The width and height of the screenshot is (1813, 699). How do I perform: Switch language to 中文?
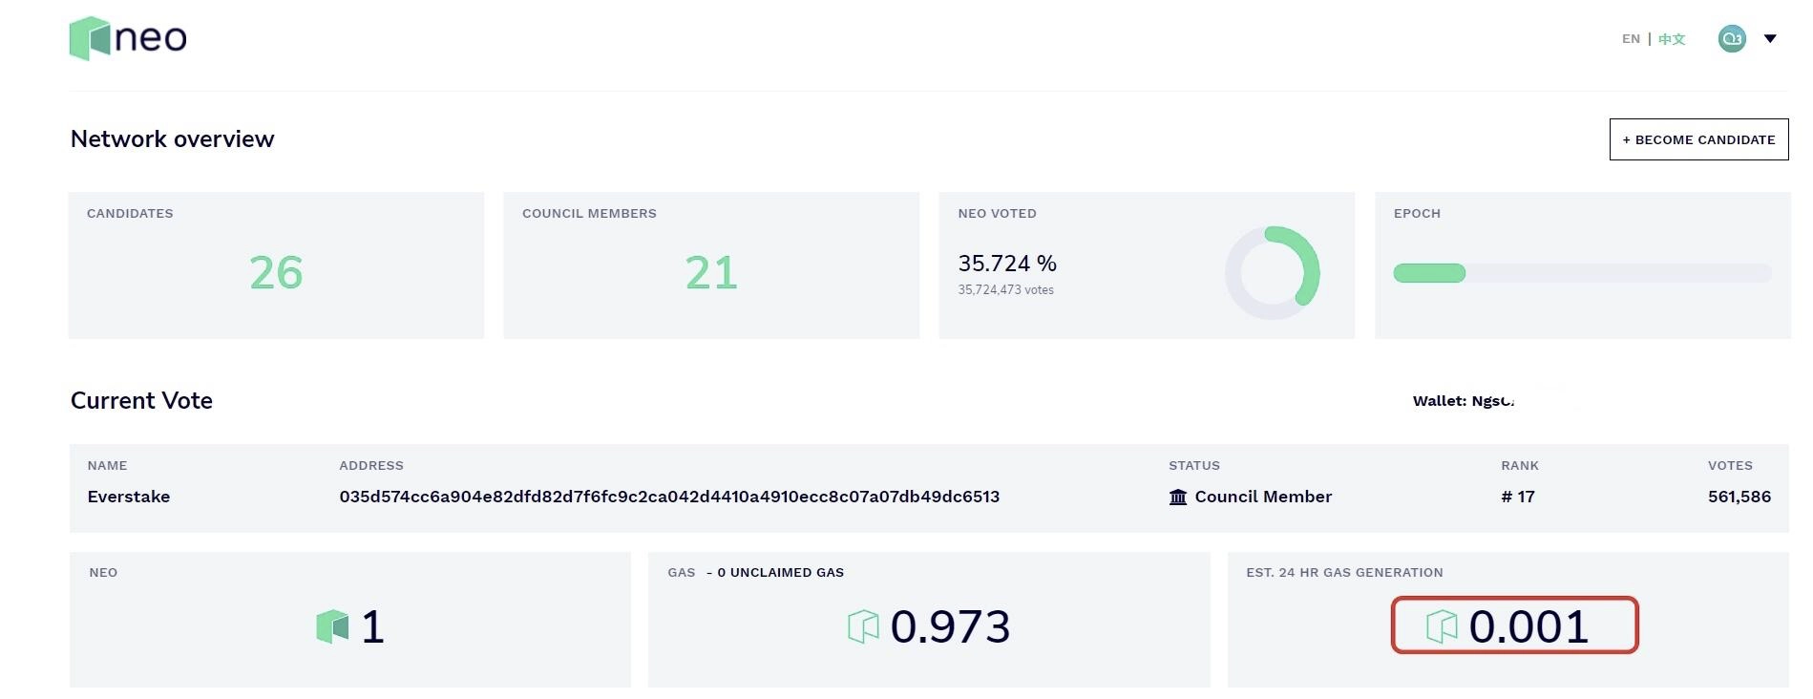(x=1672, y=39)
